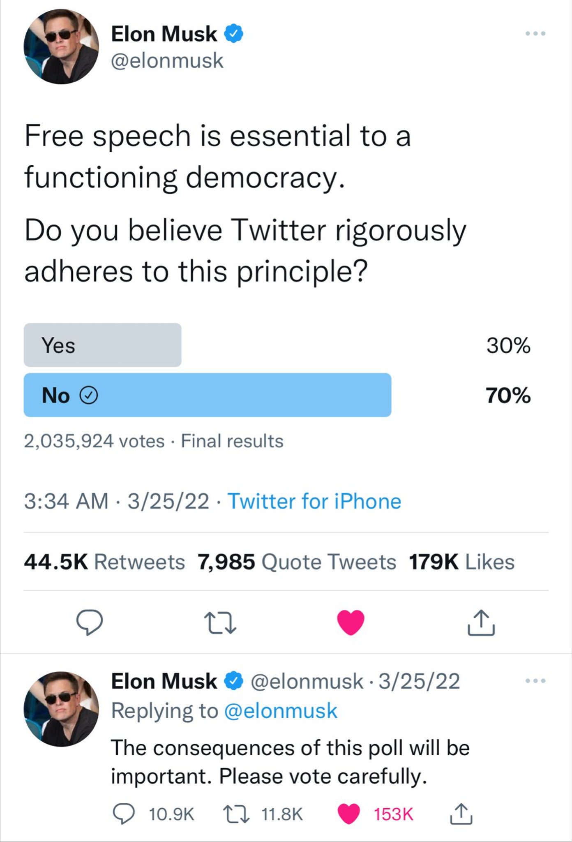Select the 'Yes' poll result bar

click(x=102, y=345)
